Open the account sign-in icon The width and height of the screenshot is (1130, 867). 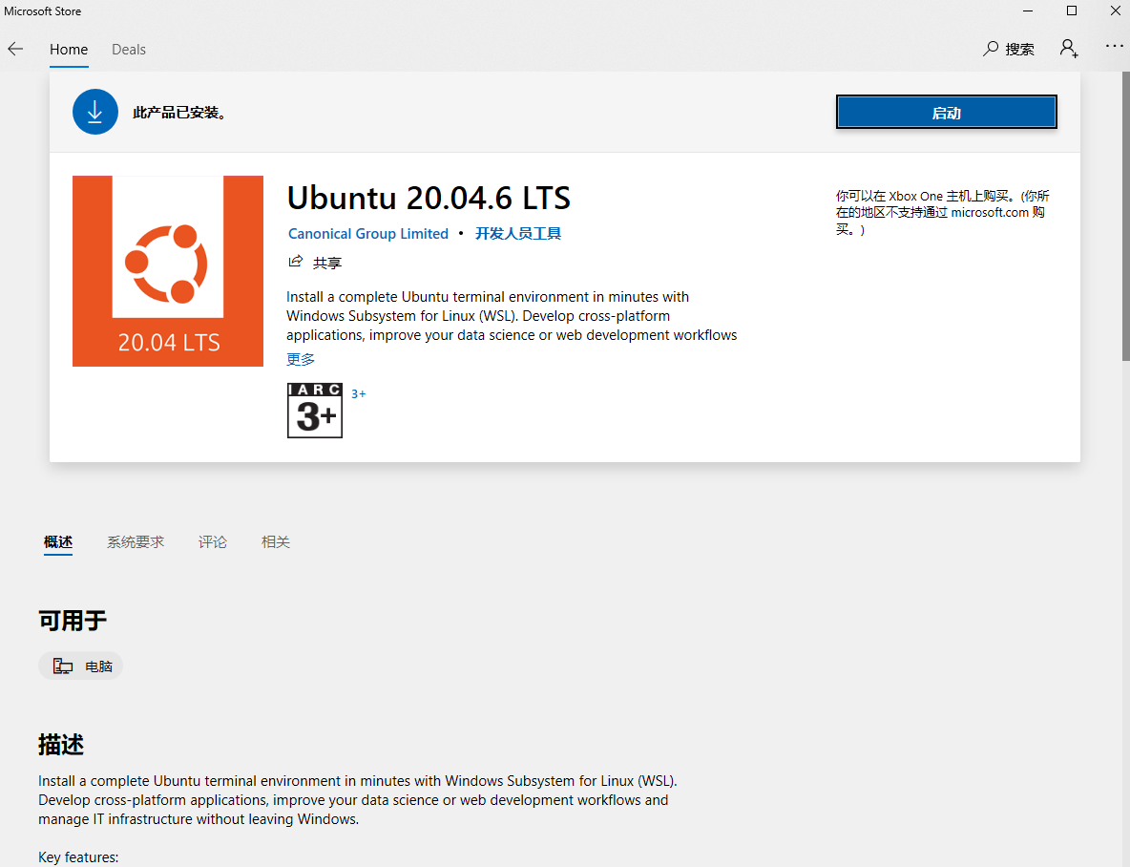coord(1069,49)
